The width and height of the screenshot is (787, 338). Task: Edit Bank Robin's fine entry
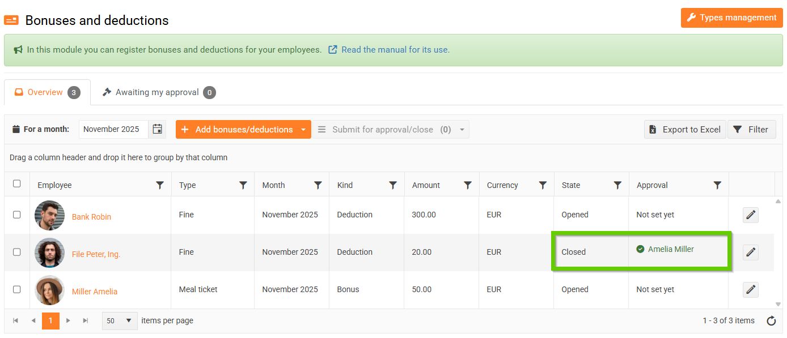[x=751, y=215]
